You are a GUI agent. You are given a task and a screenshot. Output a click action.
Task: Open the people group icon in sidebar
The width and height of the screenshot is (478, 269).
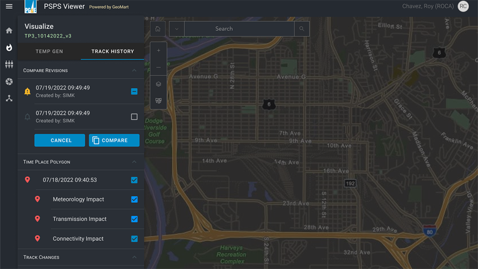(x=9, y=65)
